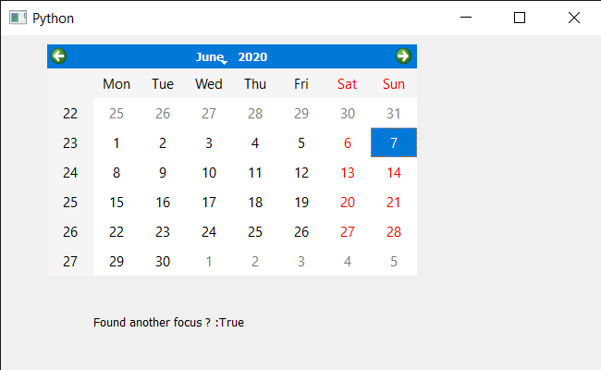Image resolution: width=601 pixels, height=370 pixels.
Task: Select Sunday June 28
Action: pos(394,231)
